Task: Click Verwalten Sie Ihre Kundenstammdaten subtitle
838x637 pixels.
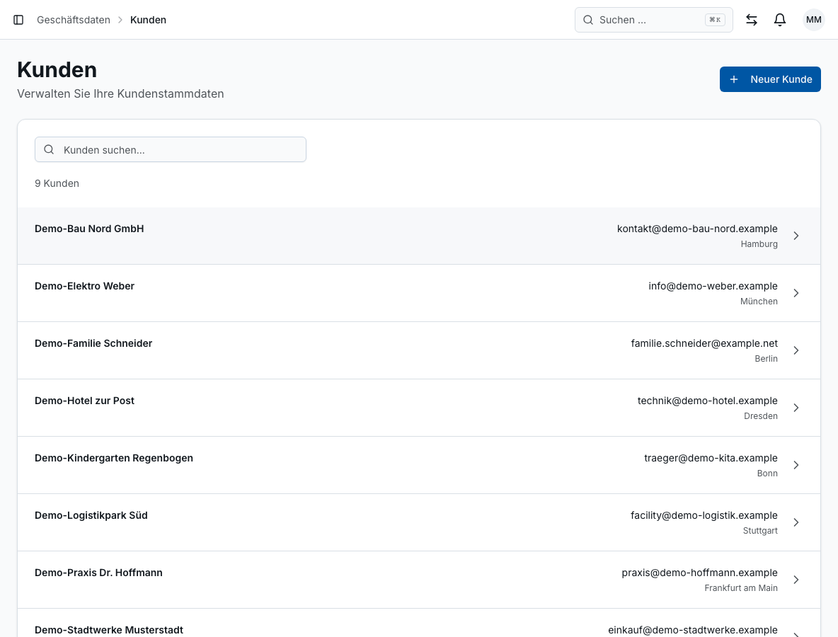Action: point(120,93)
